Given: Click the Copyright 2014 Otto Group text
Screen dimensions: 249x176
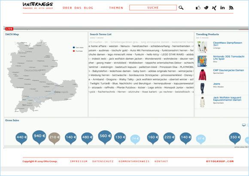Looking at the screenshot, I should click(40, 161).
